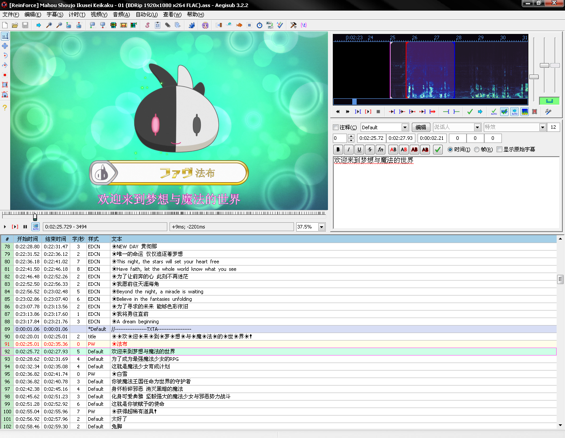Screen dimensions: 565x438
Task: Adjust the audio volume slider
Action: [555, 65]
